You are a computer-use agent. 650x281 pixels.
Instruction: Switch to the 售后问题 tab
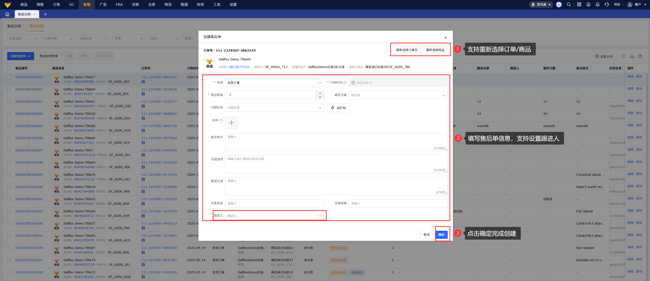point(36,26)
